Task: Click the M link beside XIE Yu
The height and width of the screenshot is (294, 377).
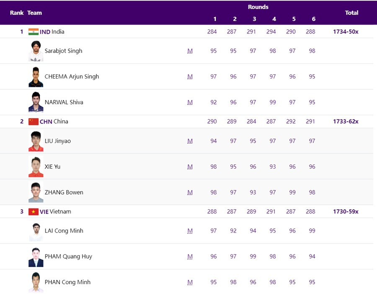Action: coord(190,167)
